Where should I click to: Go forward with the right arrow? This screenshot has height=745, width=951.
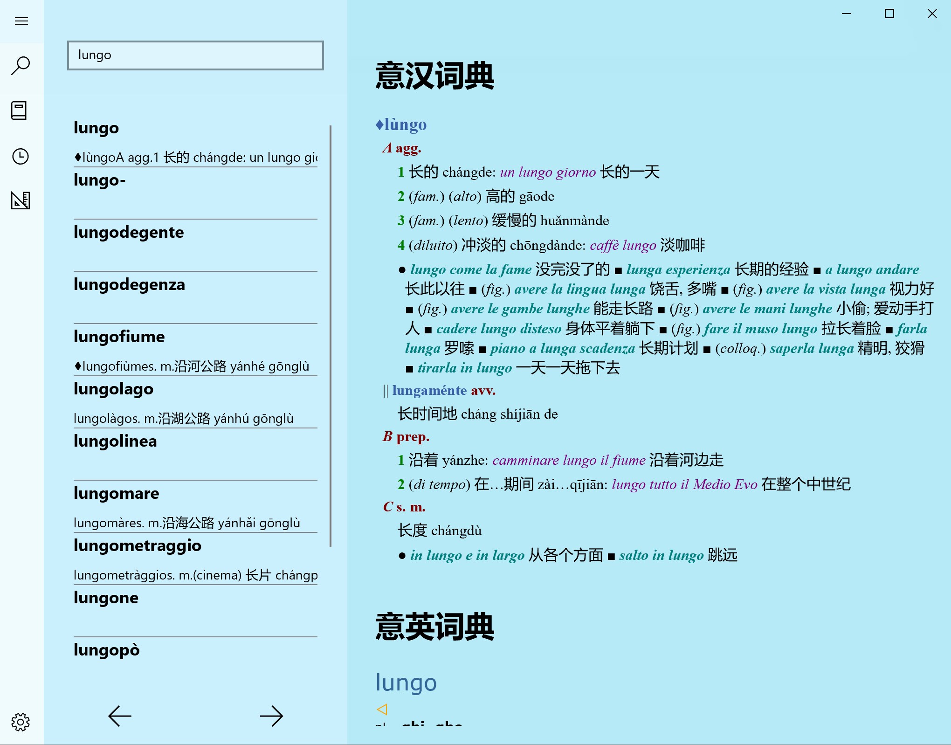click(271, 716)
